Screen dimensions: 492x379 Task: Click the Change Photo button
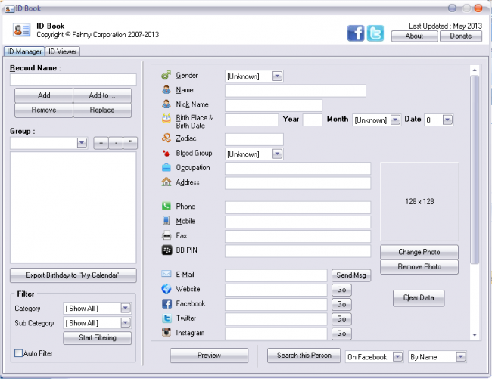[x=419, y=252]
